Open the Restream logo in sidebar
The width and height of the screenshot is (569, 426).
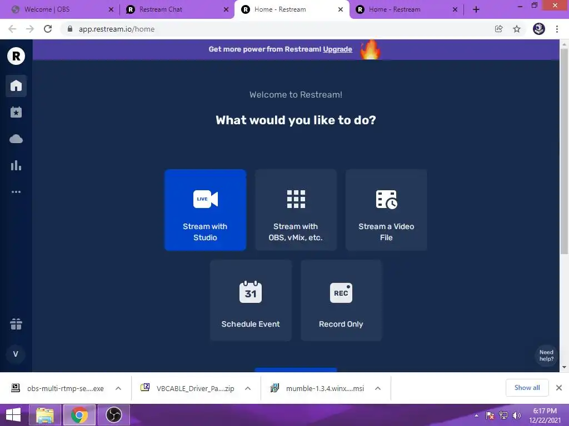(x=16, y=56)
